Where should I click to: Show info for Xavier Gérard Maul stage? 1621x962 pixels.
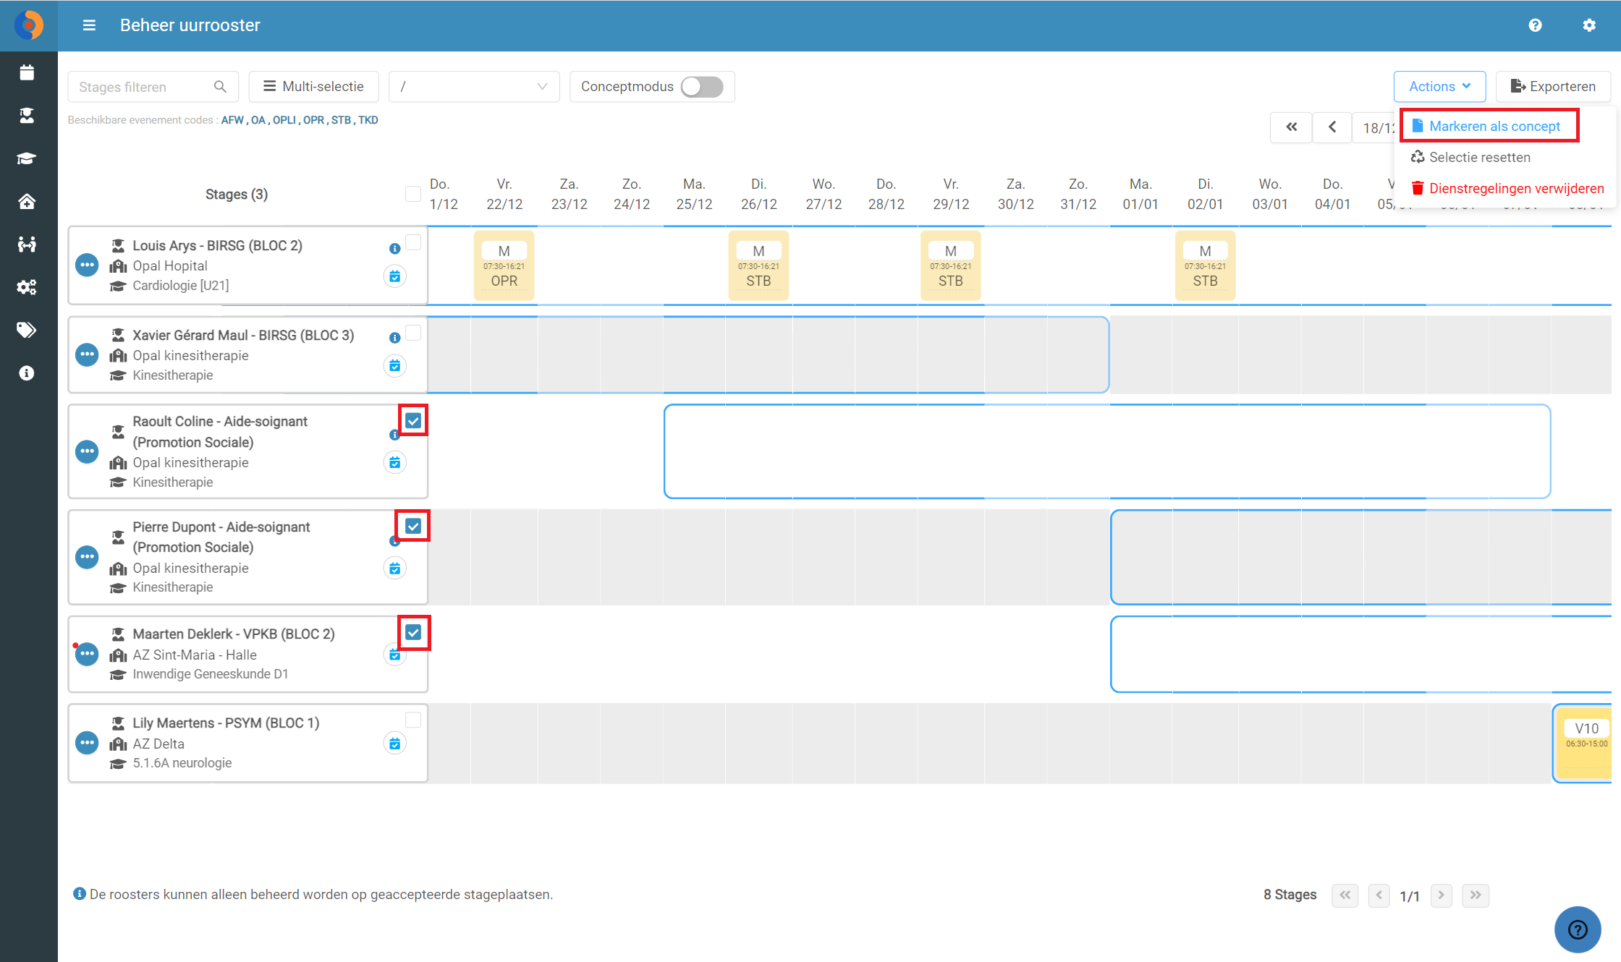coord(395,338)
